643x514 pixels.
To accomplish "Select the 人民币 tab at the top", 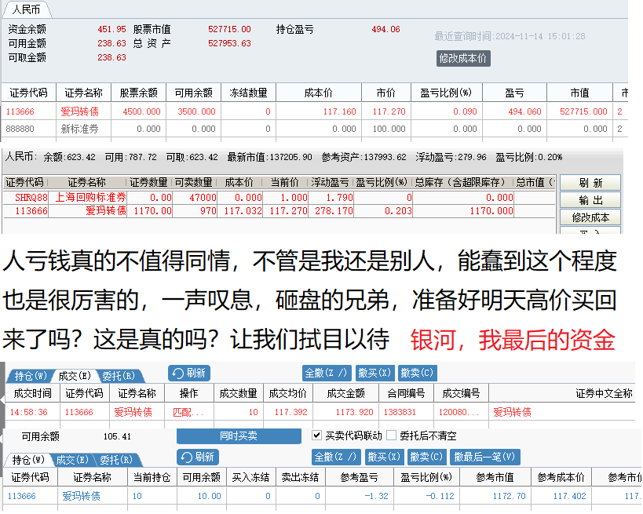I will point(27,10).
